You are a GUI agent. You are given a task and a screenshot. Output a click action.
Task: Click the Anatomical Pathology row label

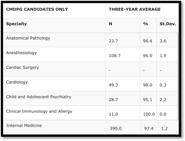click(x=28, y=38)
